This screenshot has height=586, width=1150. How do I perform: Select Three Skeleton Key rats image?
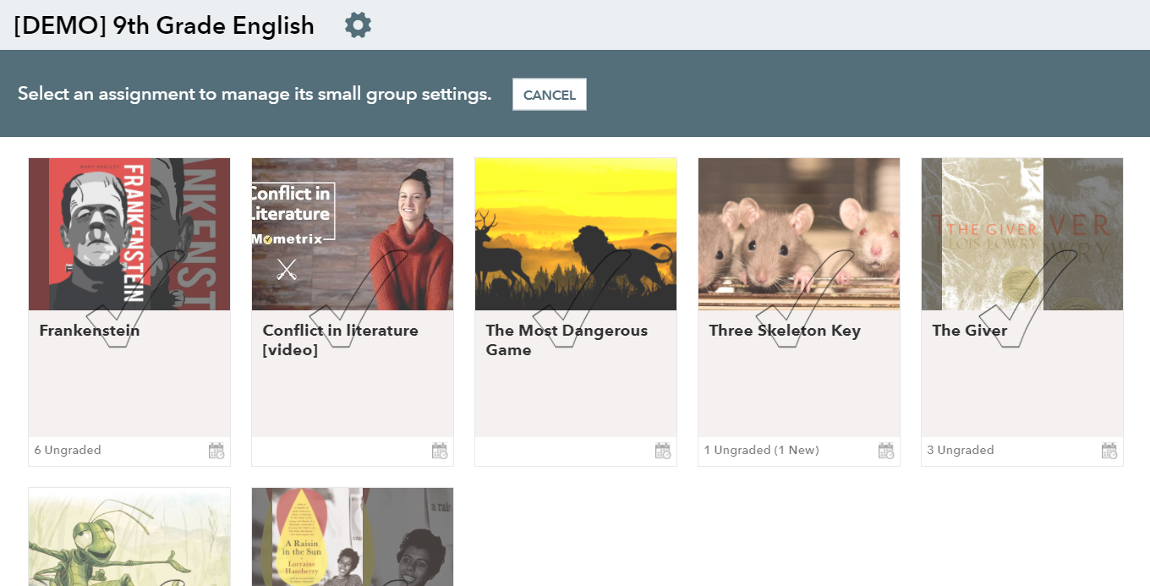(799, 234)
